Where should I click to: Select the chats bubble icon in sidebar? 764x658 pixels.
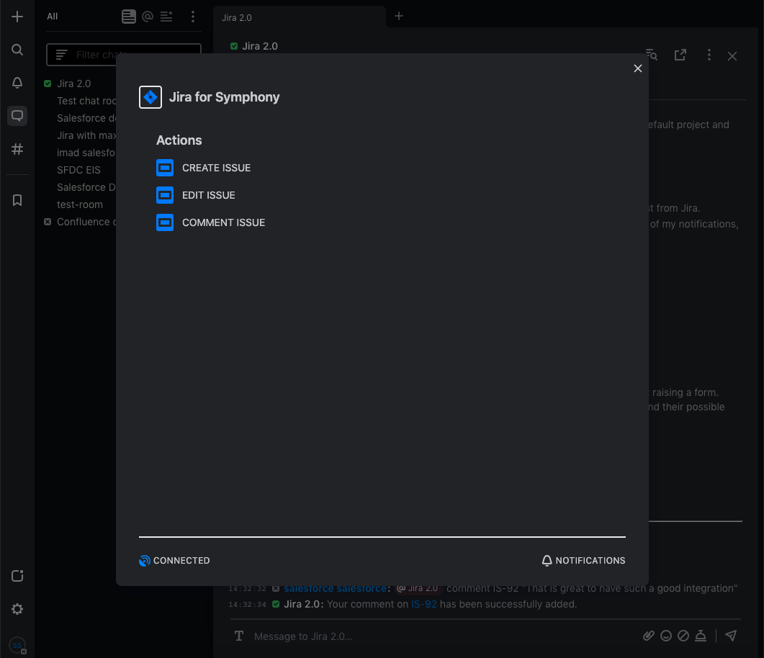17,116
